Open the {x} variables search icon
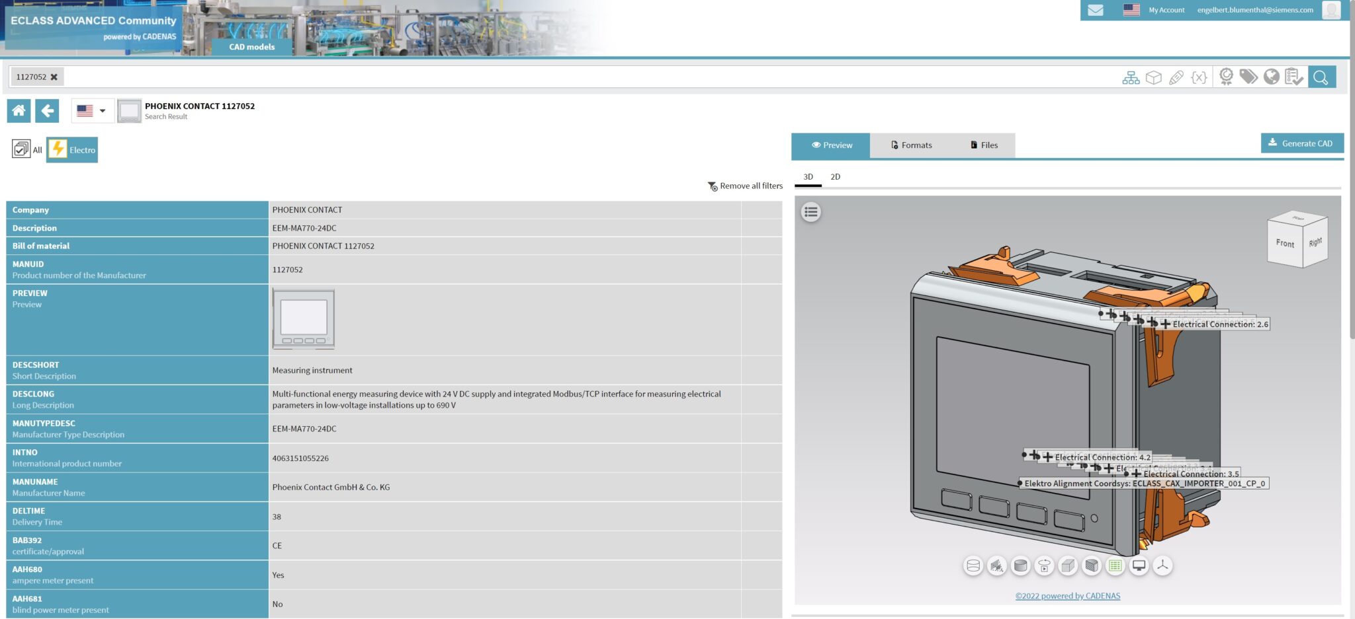This screenshot has height=619, width=1355. (1199, 77)
